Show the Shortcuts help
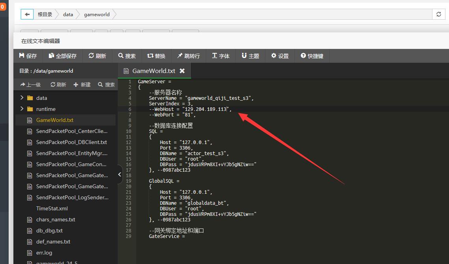Image resolution: width=449 pixels, height=264 pixels. 312,56
